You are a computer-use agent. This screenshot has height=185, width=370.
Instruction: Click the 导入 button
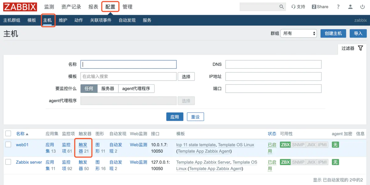(358, 34)
